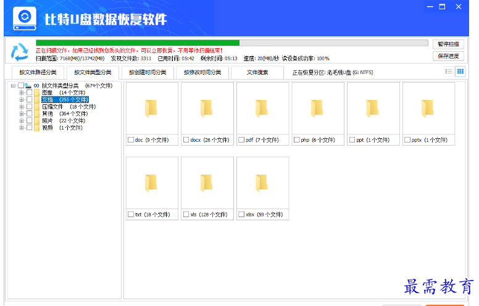Viewport: 479px width, 306px height.
Task: Open the 文件搜索 tab
Action: tap(257, 72)
